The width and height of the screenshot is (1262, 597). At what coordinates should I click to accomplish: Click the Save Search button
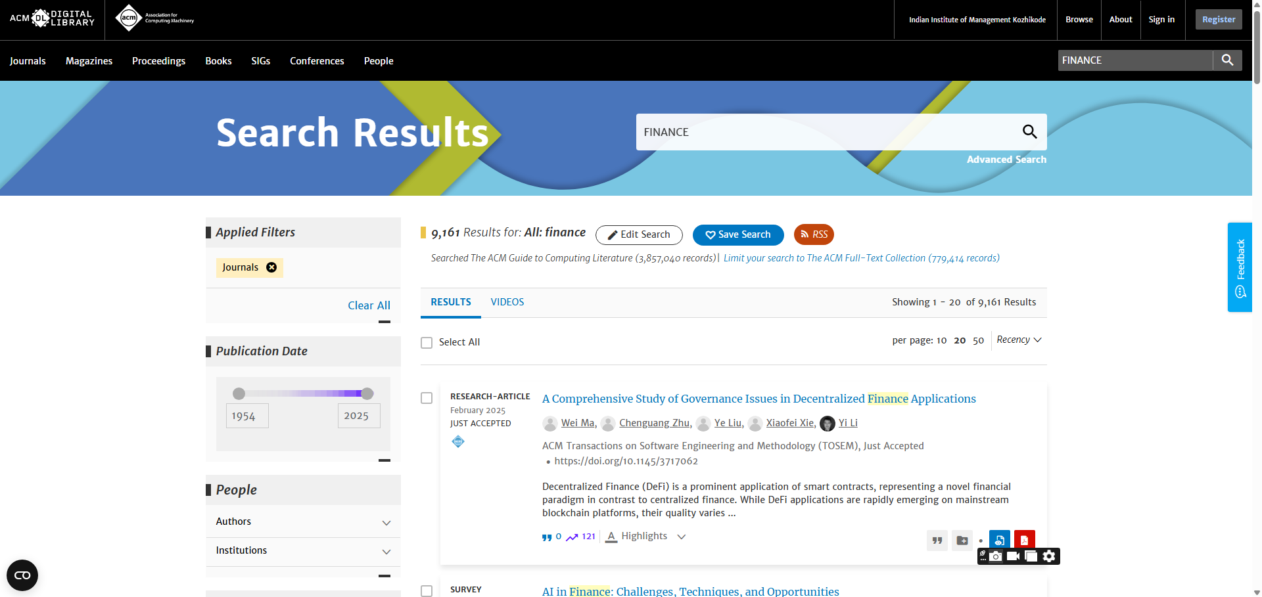tap(737, 234)
